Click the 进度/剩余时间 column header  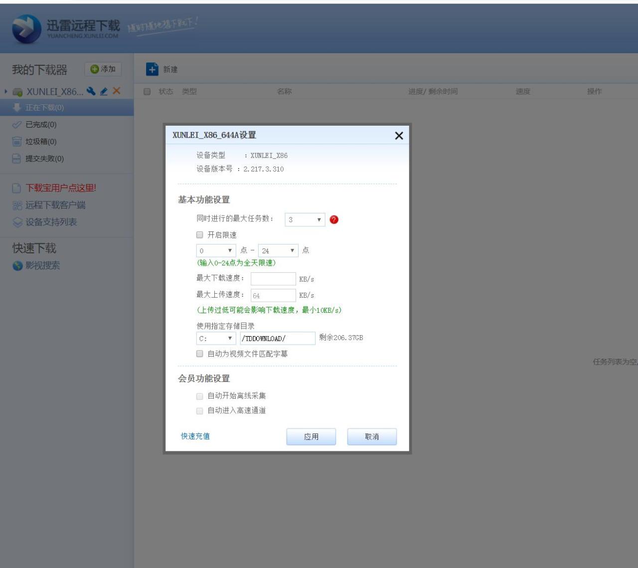tap(433, 91)
